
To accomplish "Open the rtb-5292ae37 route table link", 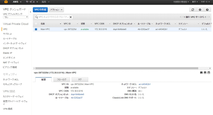I will (x=77, y=98).
